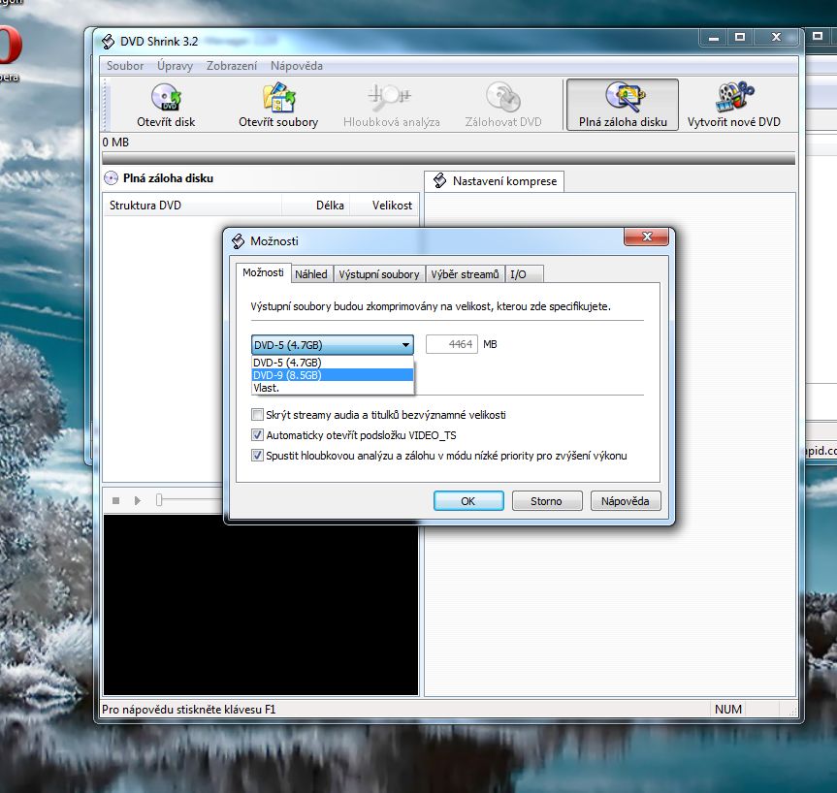This screenshot has height=793, width=837.
Task: Click the 0 MB size label
Action: click(115, 142)
